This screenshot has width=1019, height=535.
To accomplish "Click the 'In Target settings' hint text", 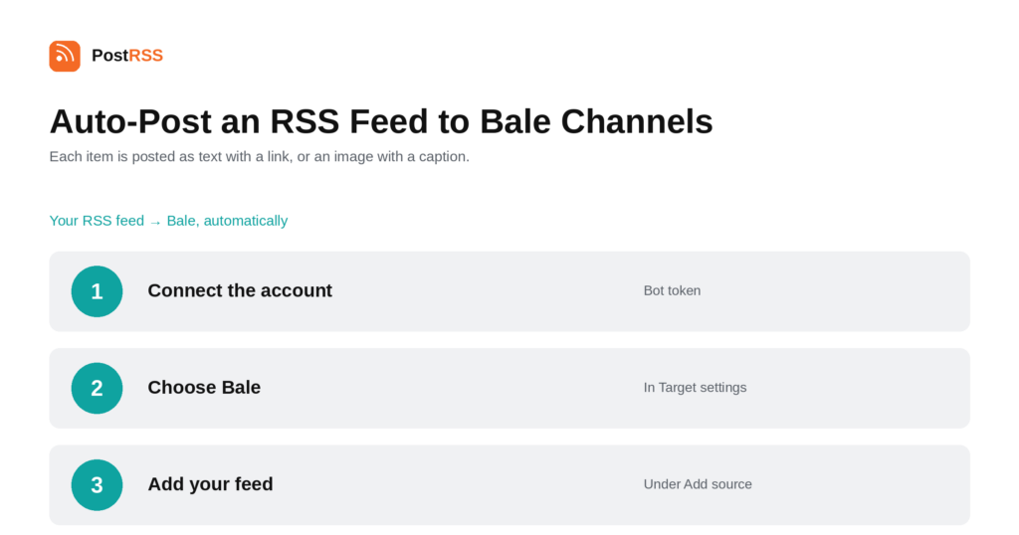I will click(695, 387).
